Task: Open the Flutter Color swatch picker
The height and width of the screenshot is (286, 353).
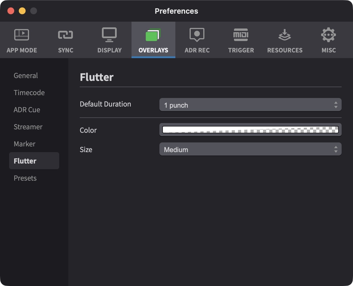Action: pyautogui.click(x=251, y=130)
